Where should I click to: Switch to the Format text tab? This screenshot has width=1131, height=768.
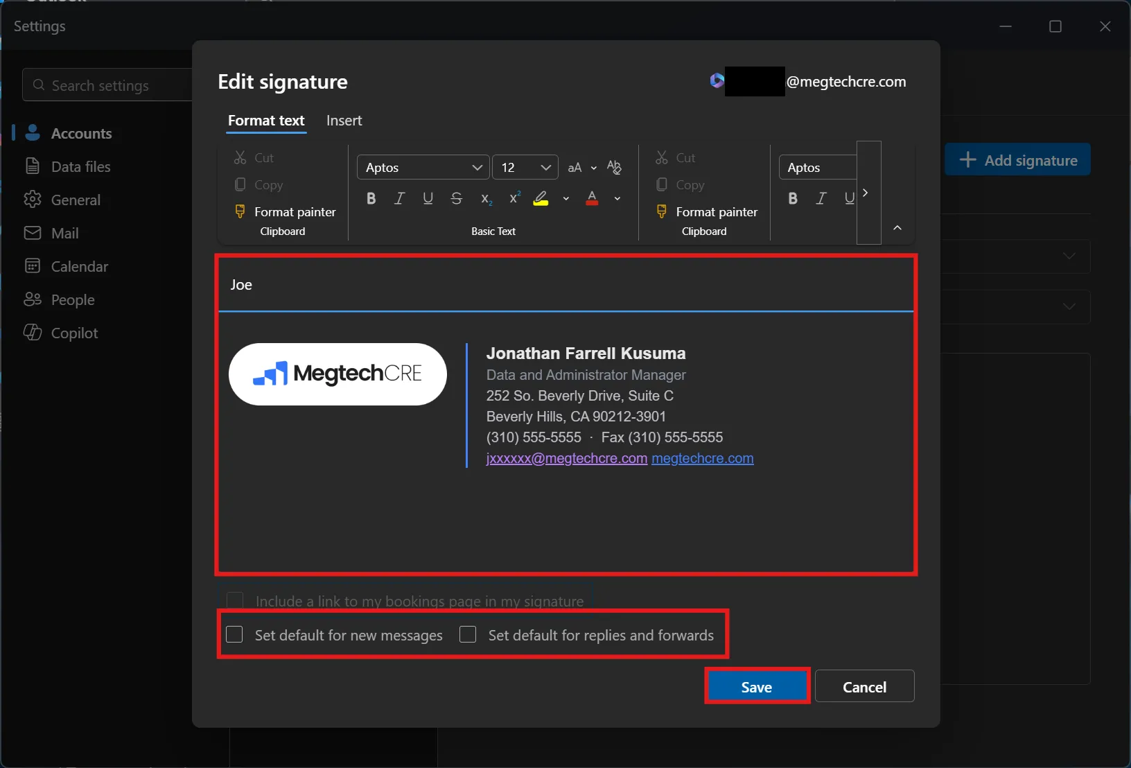point(266,121)
